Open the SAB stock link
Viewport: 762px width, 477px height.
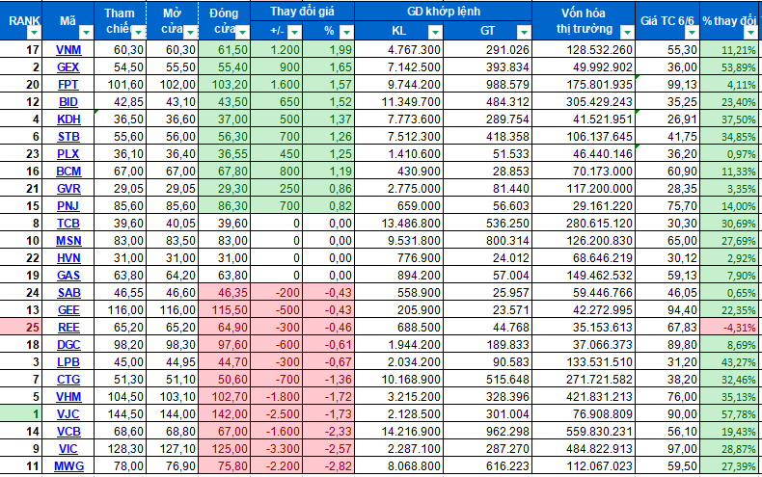tap(68, 293)
